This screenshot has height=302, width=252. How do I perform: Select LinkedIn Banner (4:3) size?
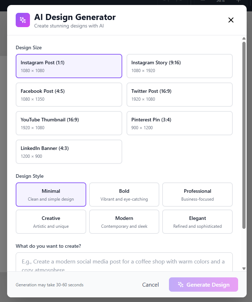69,152
